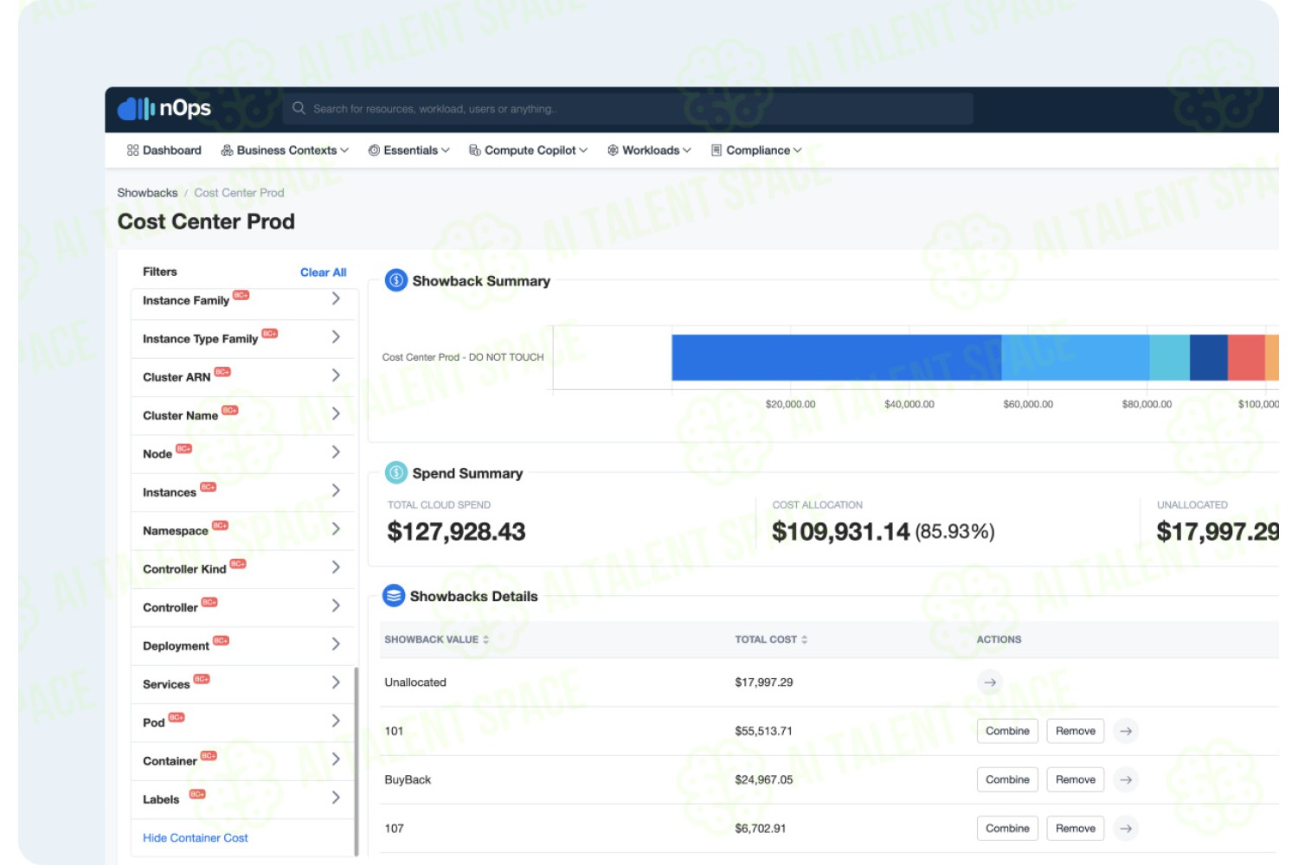Open the Workloads menu
Screen dimensions: 1298x865
pos(649,151)
